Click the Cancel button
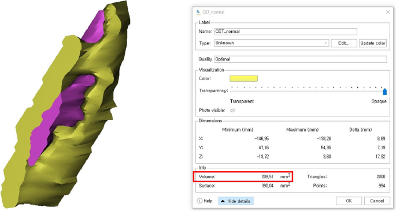The width and height of the screenshot is (396, 211). [377, 201]
